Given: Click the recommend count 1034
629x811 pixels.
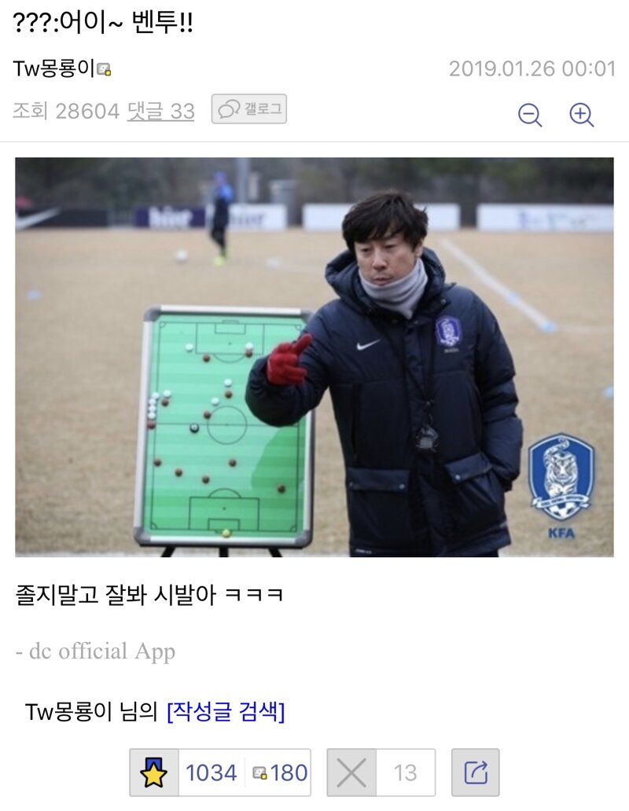Looking at the screenshot, I should click(x=211, y=773).
